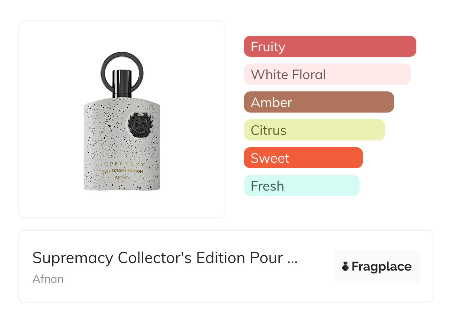Click the COLLECTOR'S EDITION label on the bottle
This screenshot has height=321, width=452.
click(122, 171)
